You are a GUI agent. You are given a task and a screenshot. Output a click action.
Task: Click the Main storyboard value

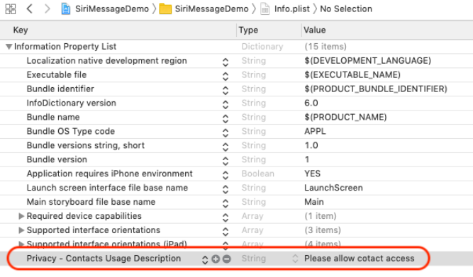coord(314,202)
